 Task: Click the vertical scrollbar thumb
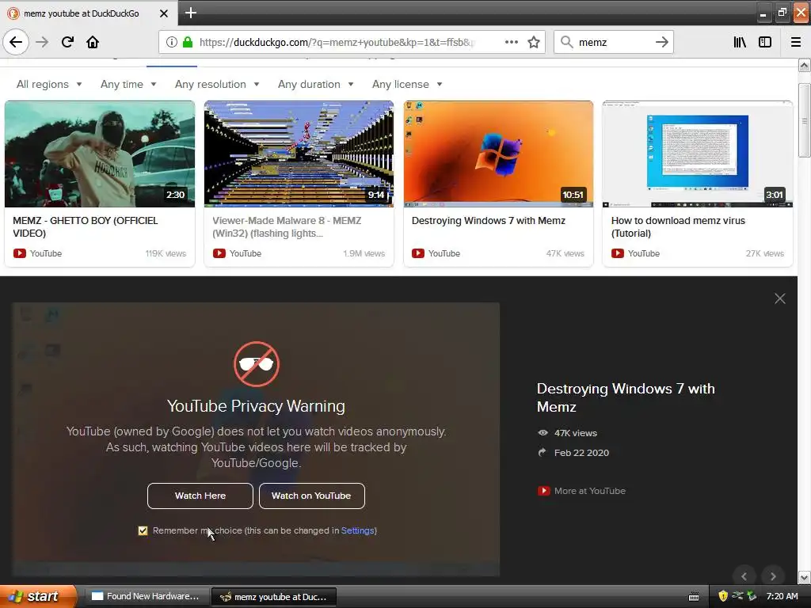(x=805, y=120)
